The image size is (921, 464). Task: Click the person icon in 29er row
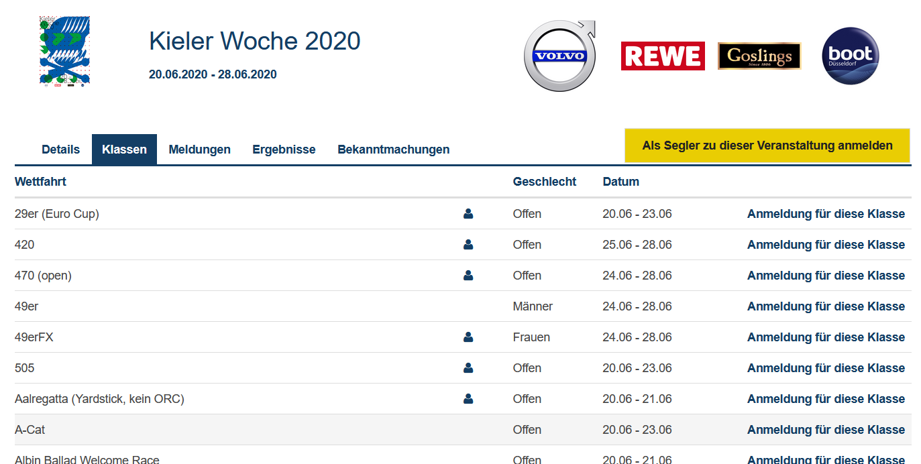(x=468, y=214)
